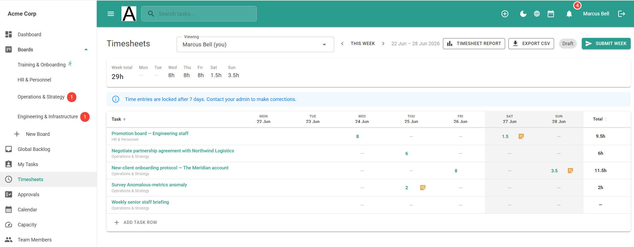Click the plus icon next to New Board
This screenshot has width=634, height=247.
click(x=17, y=134)
